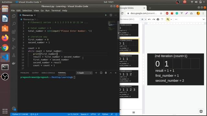Open the Manage gear in VS Code
The image size is (207, 116).
point(14,109)
